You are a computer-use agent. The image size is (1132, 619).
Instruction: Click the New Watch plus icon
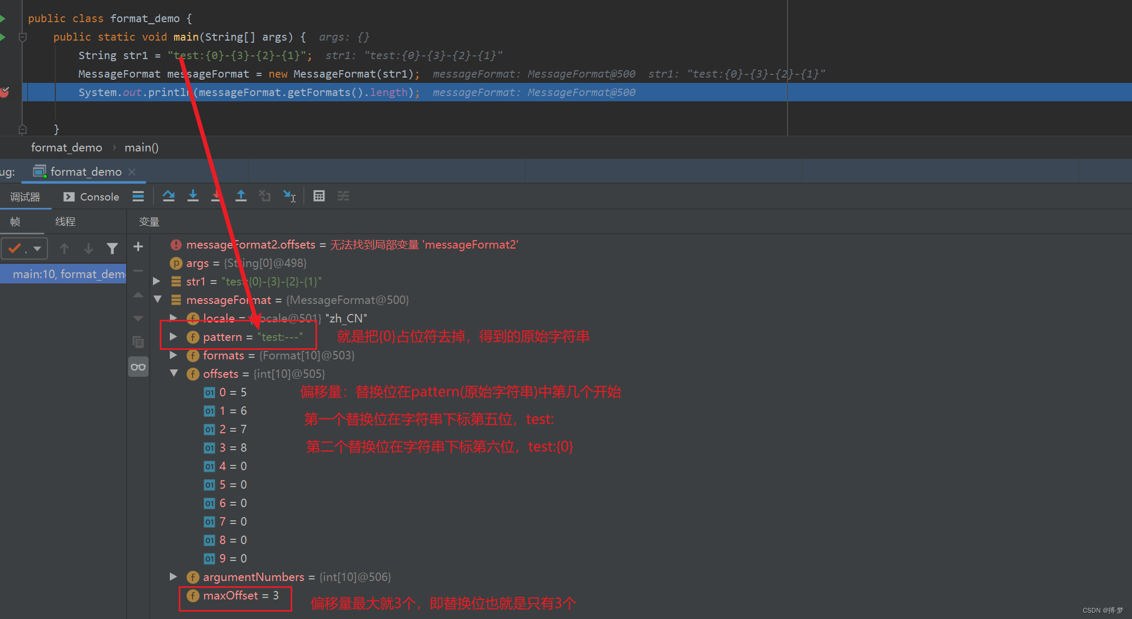point(138,246)
